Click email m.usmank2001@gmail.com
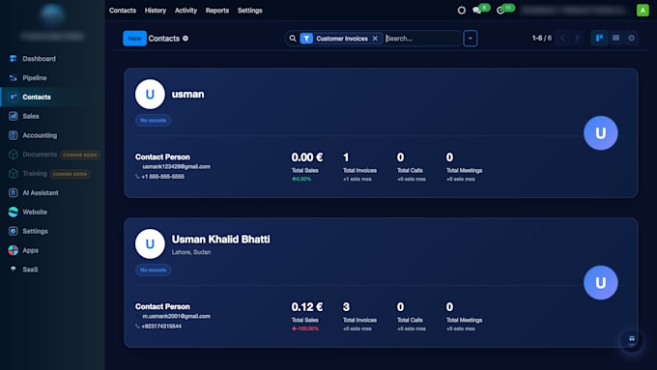This screenshot has width=657, height=370. tap(177, 316)
